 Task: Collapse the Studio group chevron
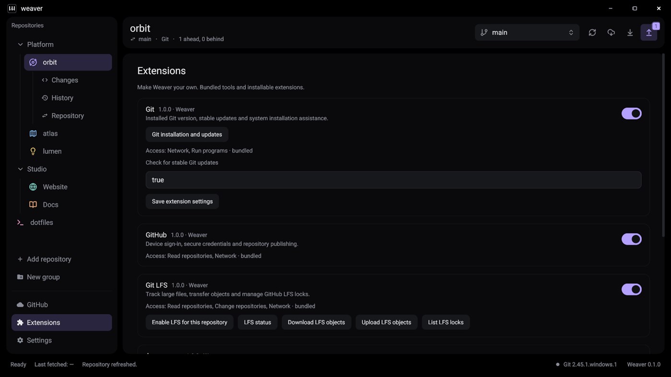tap(20, 169)
